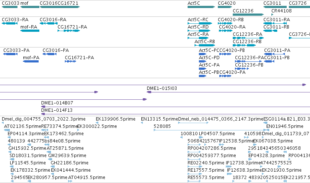The width and height of the screenshot is (310, 183).
Task: Select the CG3011-PA protein glyph
Action: point(274,54)
